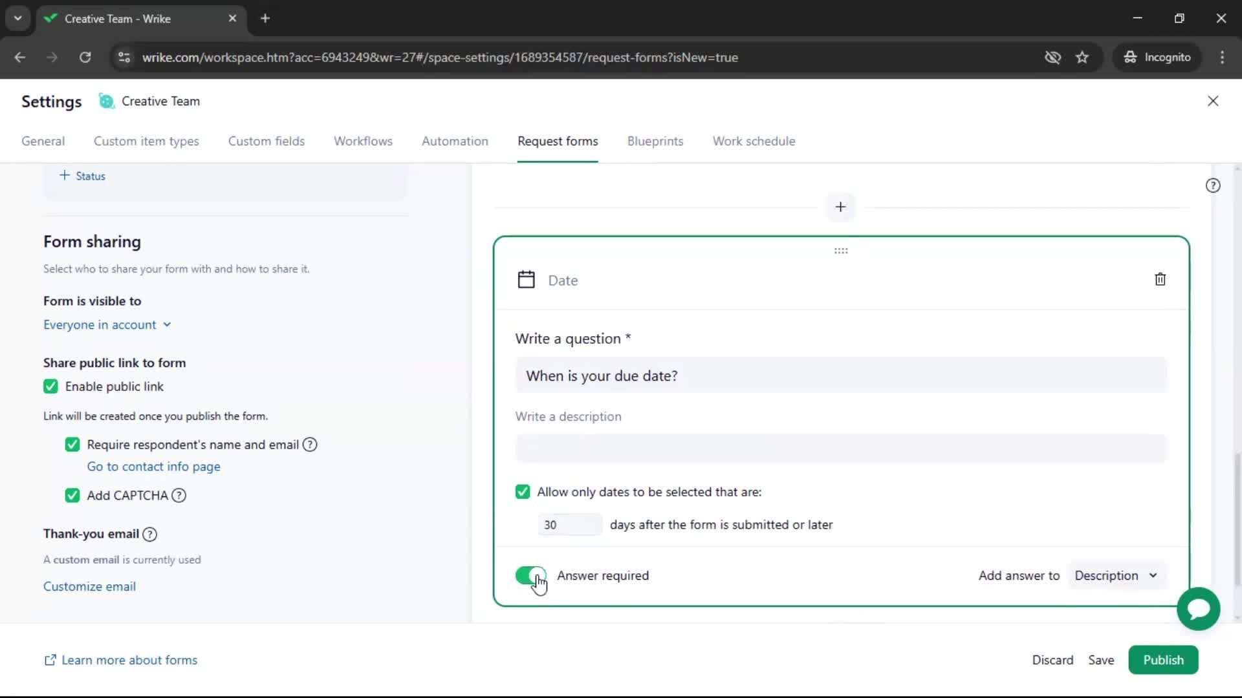Click the plus icon to add a question
Image resolution: width=1242 pixels, height=698 pixels.
point(840,207)
